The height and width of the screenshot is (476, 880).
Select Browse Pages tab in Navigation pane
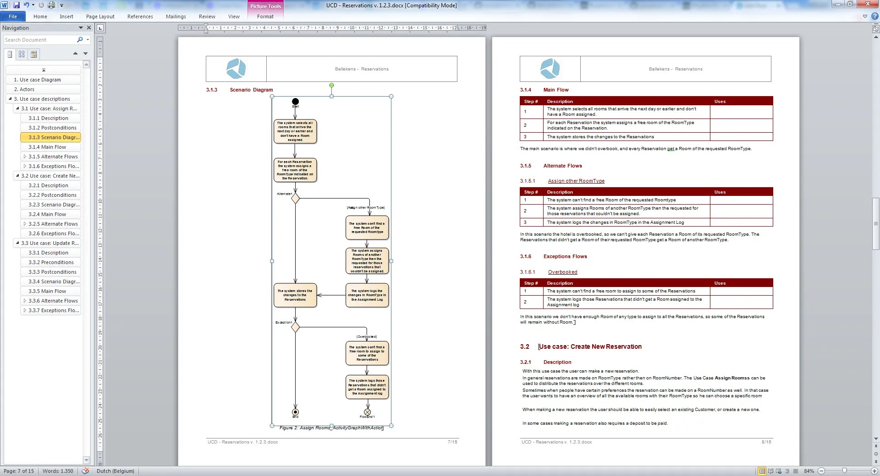click(21, 54)
